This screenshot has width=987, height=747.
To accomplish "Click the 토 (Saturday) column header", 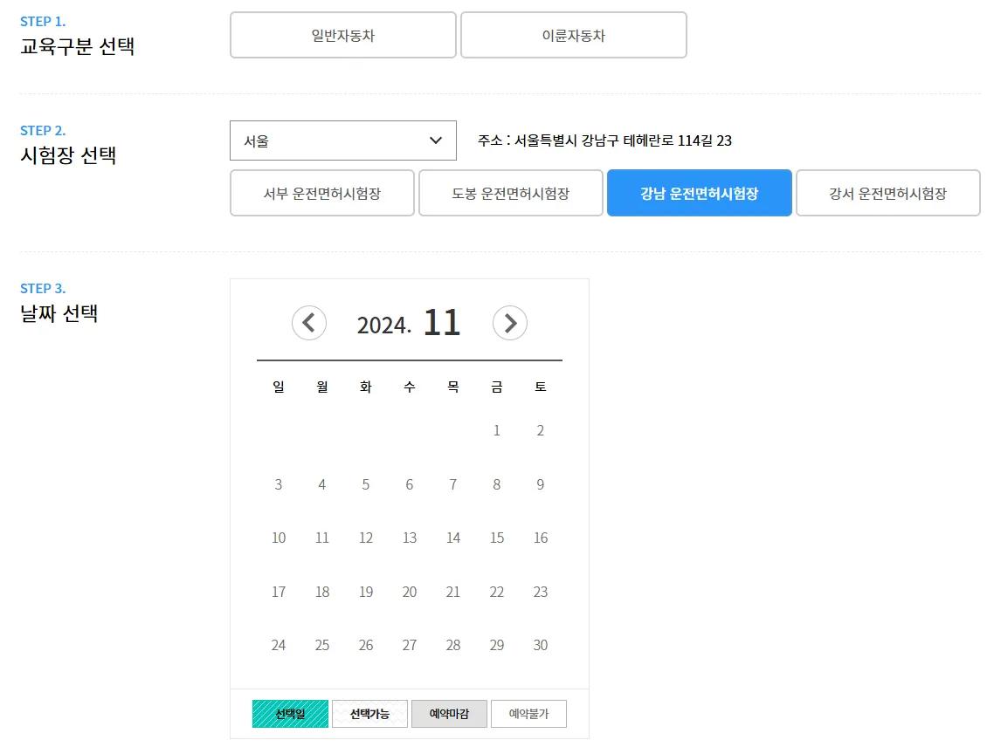I will click(x=540, y=387).
